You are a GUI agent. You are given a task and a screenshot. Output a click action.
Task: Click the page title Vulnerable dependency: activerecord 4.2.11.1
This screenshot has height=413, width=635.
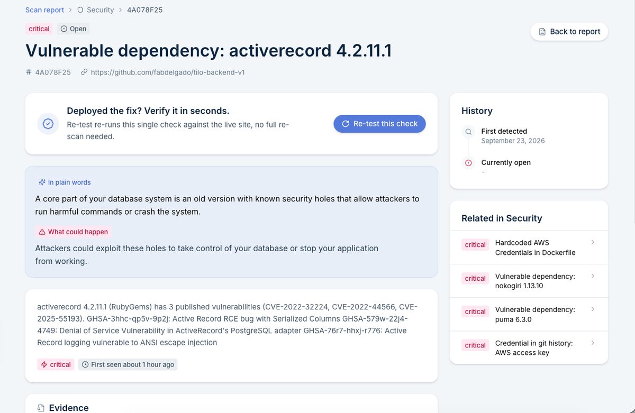[x=208, y=51]
